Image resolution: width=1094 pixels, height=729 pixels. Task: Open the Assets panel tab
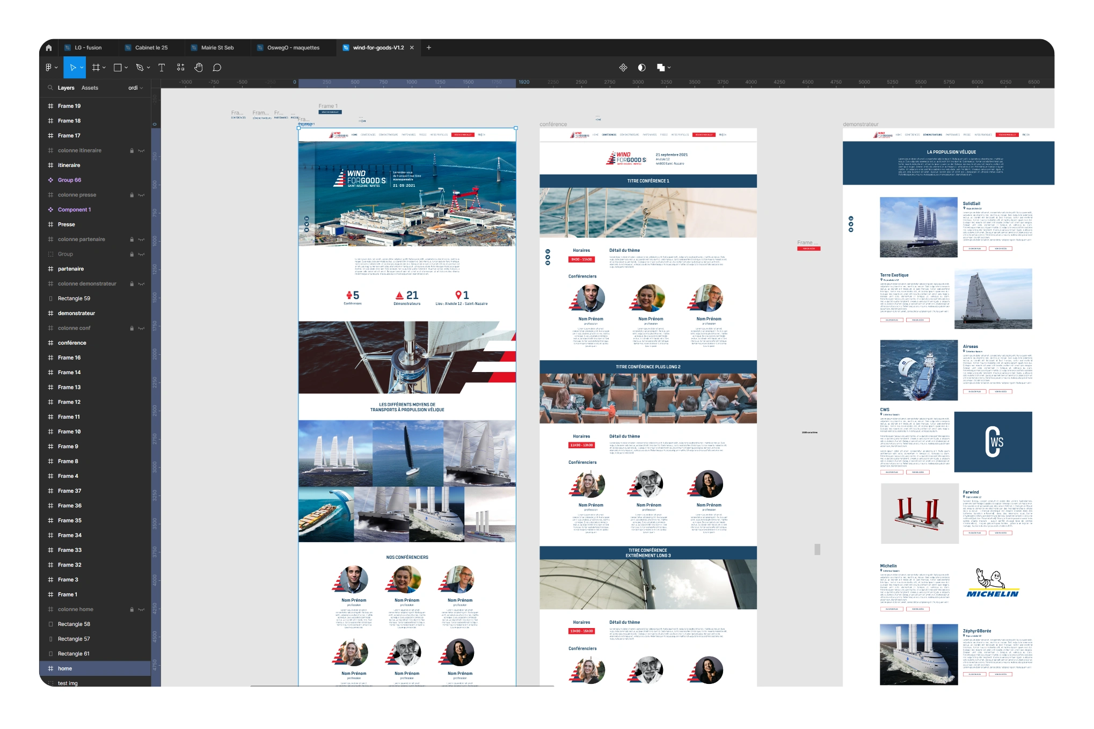click(90, 88)
